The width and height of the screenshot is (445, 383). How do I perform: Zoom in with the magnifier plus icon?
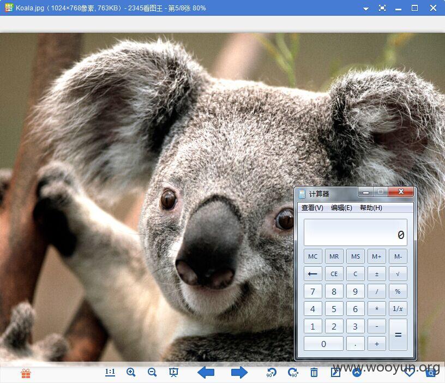coord(131,372)
